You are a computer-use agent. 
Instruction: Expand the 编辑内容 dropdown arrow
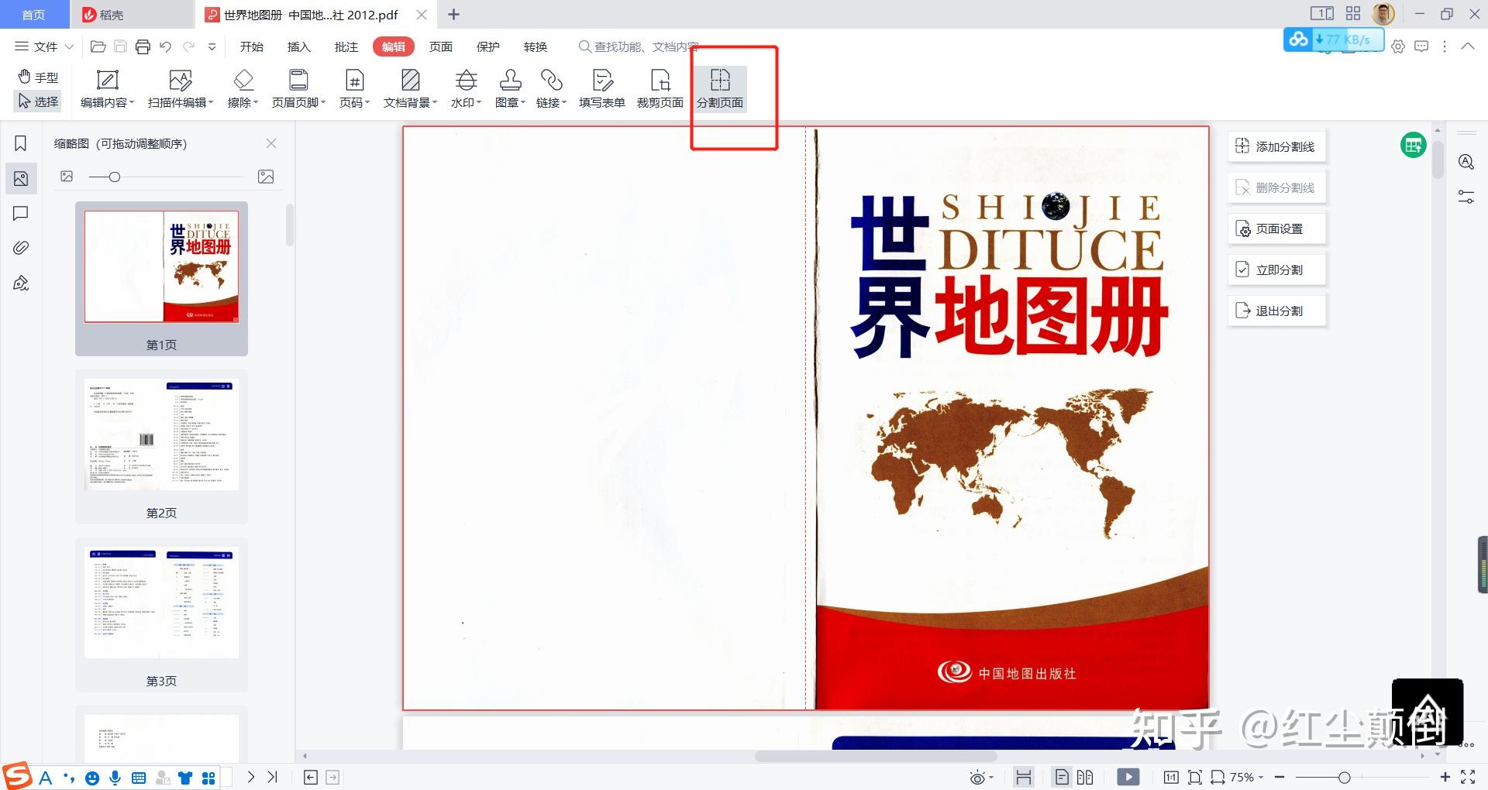click(132, 102)
